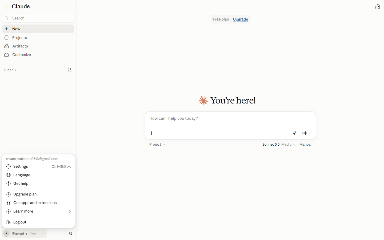Select Get help in the account menu
The image size is (384, 240).
coord(38,183)
